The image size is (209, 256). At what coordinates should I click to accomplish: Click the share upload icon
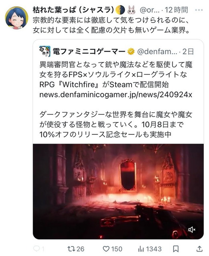pos(199,249)
